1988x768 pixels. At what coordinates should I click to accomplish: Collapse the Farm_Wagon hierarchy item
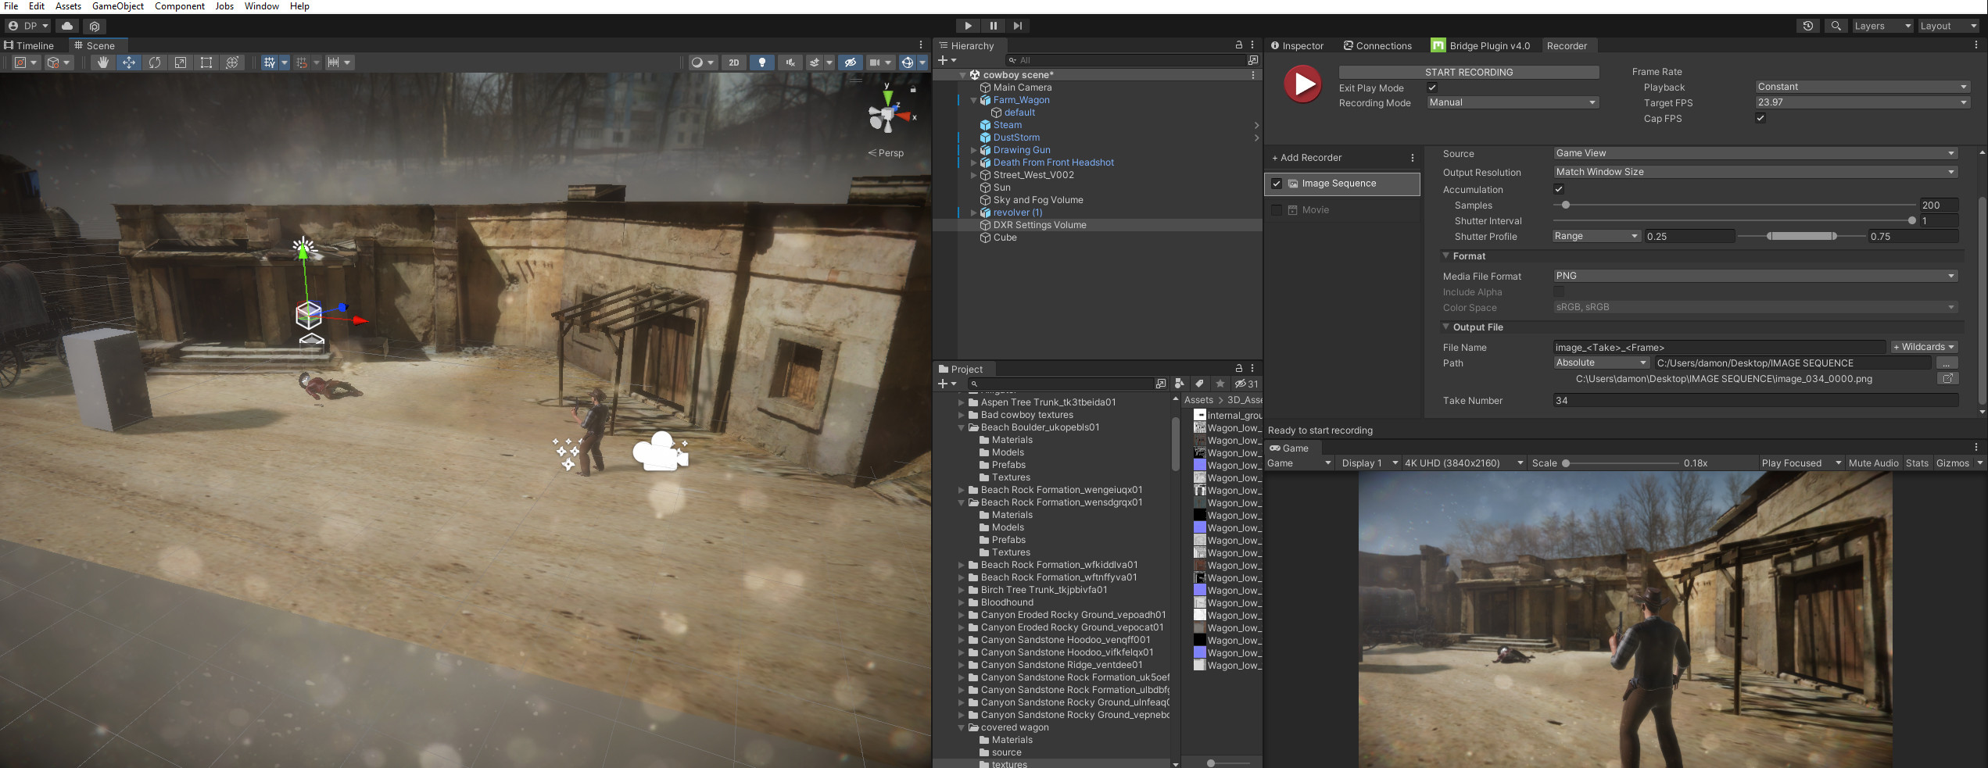coord(973,99)
